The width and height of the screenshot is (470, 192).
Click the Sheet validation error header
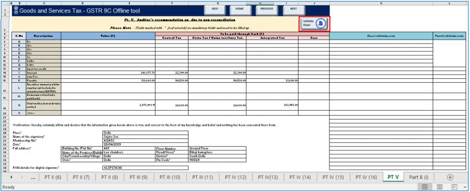pyautogui.click(x=381, y=36)
